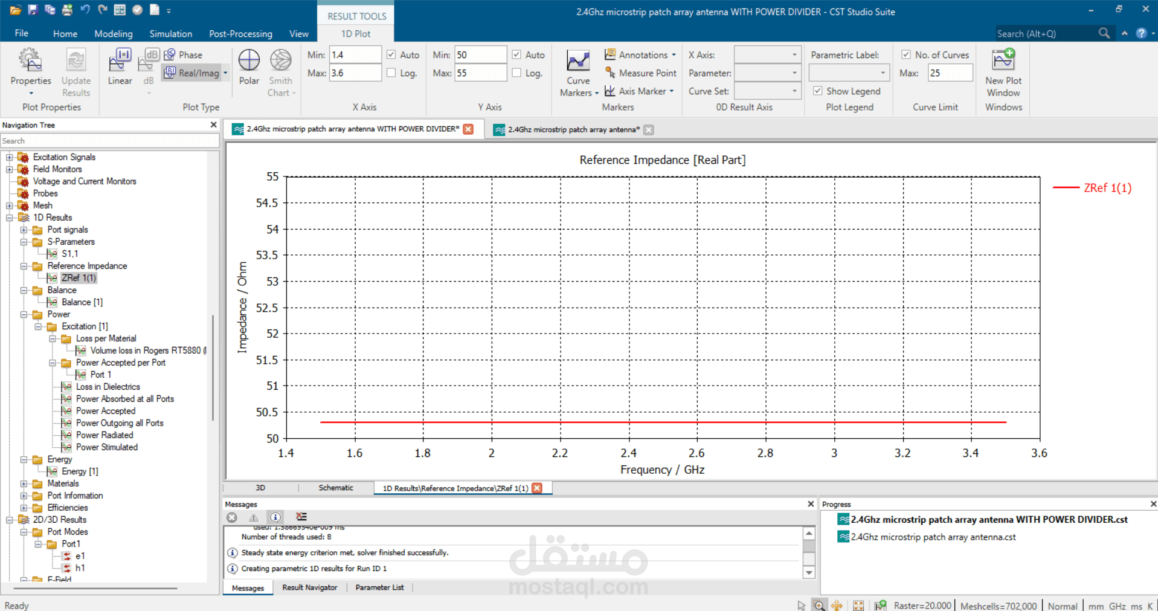
Task: Open Curve Markers tool
Action: click(x=579, y=73)
